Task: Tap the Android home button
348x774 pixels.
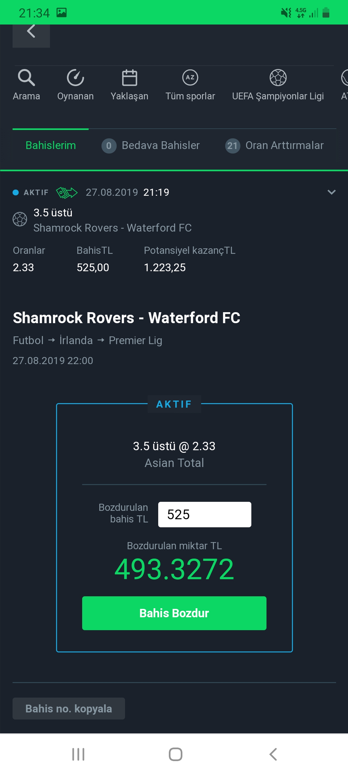Action: pos(176,754)
